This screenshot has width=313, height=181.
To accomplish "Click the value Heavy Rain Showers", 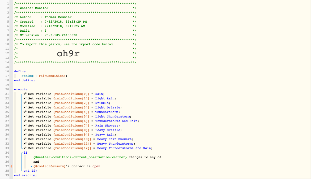I will [x=114, y=139].
